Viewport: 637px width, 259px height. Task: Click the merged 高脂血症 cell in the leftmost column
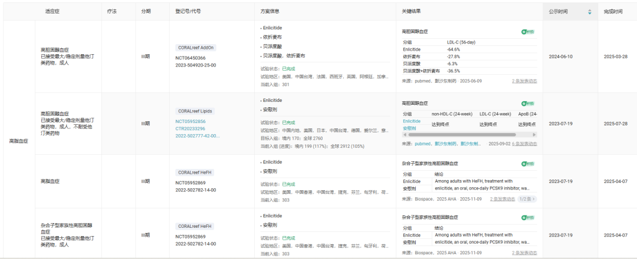click(19, 141)
